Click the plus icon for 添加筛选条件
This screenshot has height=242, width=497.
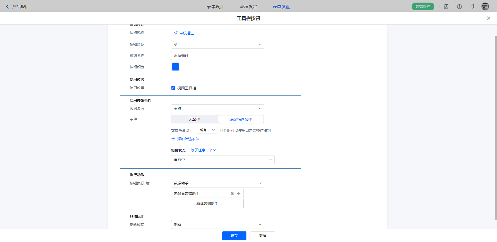click(x=173, y=139)
